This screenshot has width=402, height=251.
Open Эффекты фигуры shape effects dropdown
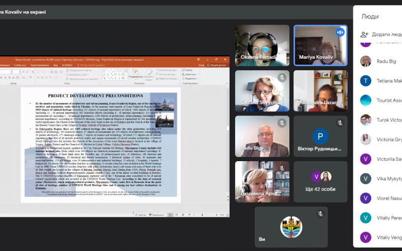point(168,79)
